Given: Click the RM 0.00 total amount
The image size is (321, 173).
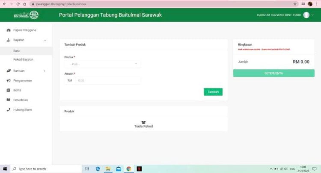Looking at the screenshot, I should (301, 62).
